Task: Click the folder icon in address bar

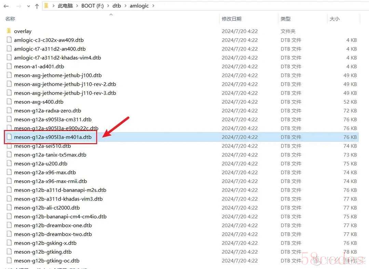Action: click(46, 6)
